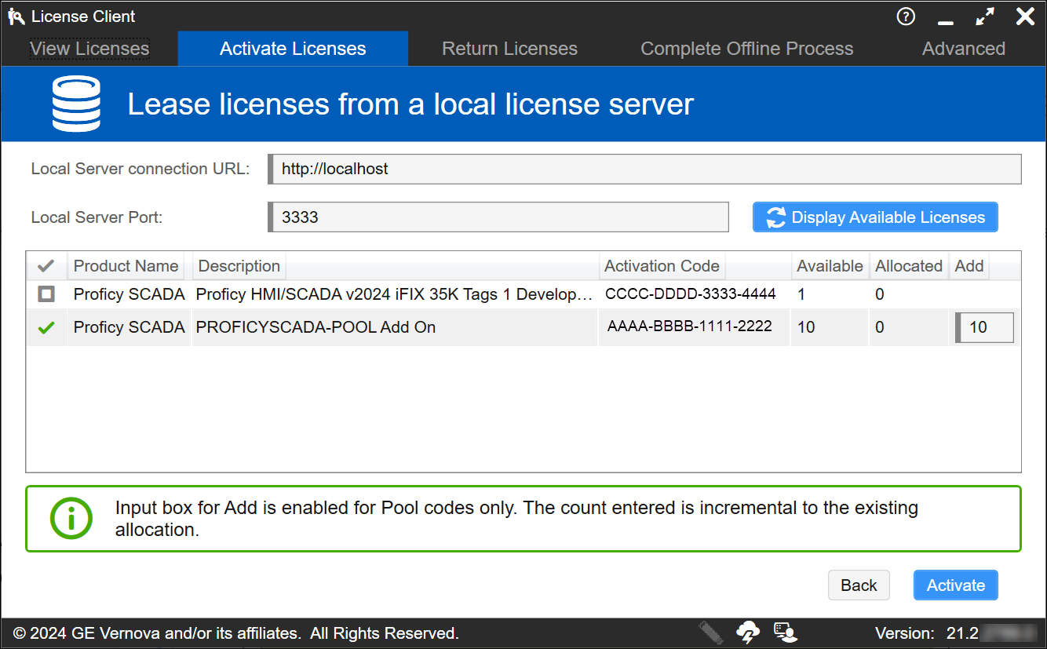Go to Complete Offline Process tab
Viewport: 1047px width, 649px height.
746,49
